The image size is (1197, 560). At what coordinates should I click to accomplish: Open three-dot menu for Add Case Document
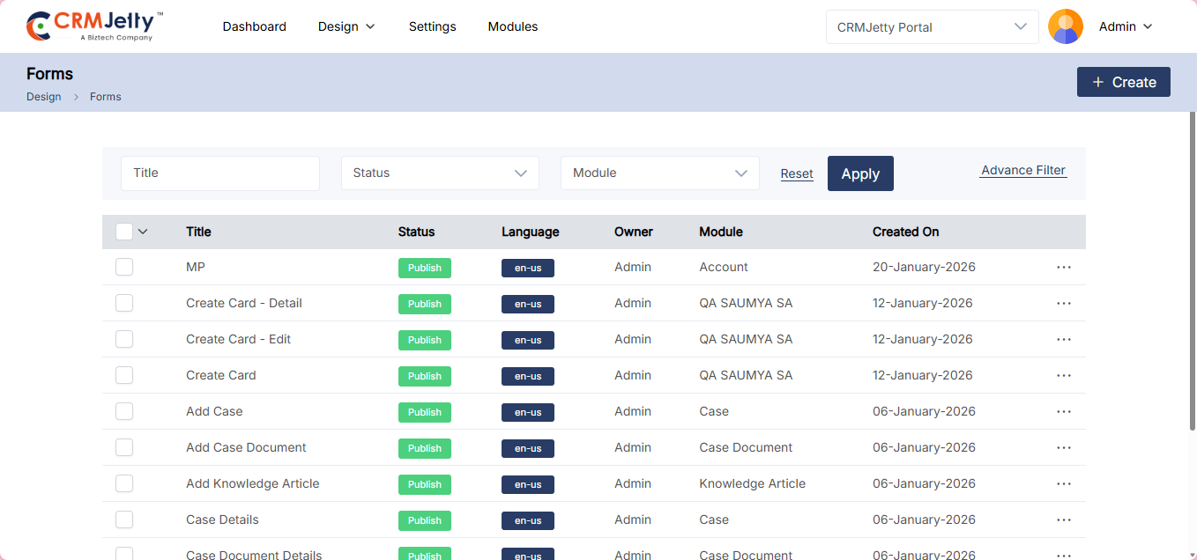(1063, 447)
